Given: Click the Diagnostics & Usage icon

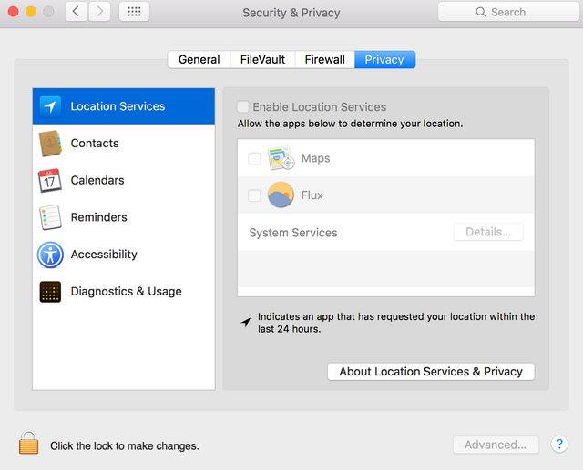Looking at the screenshot, I should (x=50, y=292).
